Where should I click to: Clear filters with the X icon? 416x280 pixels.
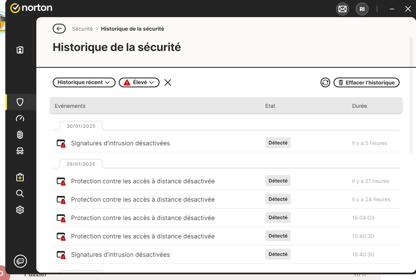click(x=167, y=82)
